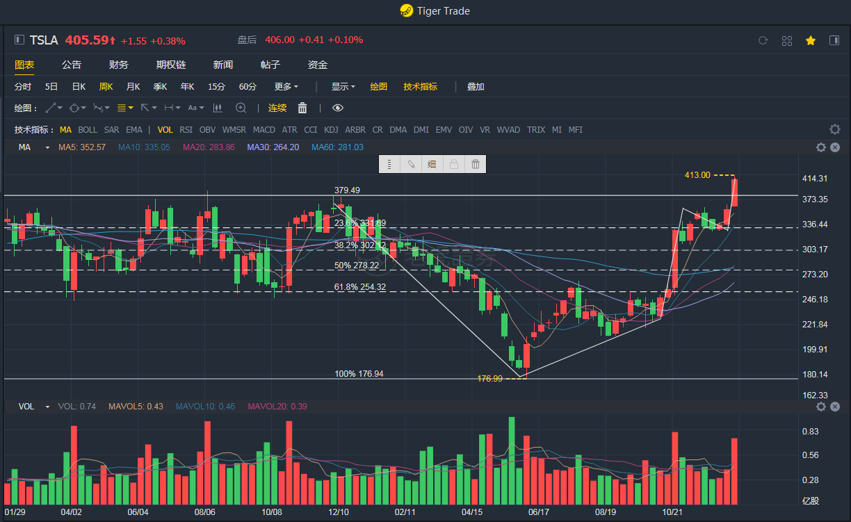Switch to the 公告 announcements tab
Screen dimensions: 851x522
point(72,65)
